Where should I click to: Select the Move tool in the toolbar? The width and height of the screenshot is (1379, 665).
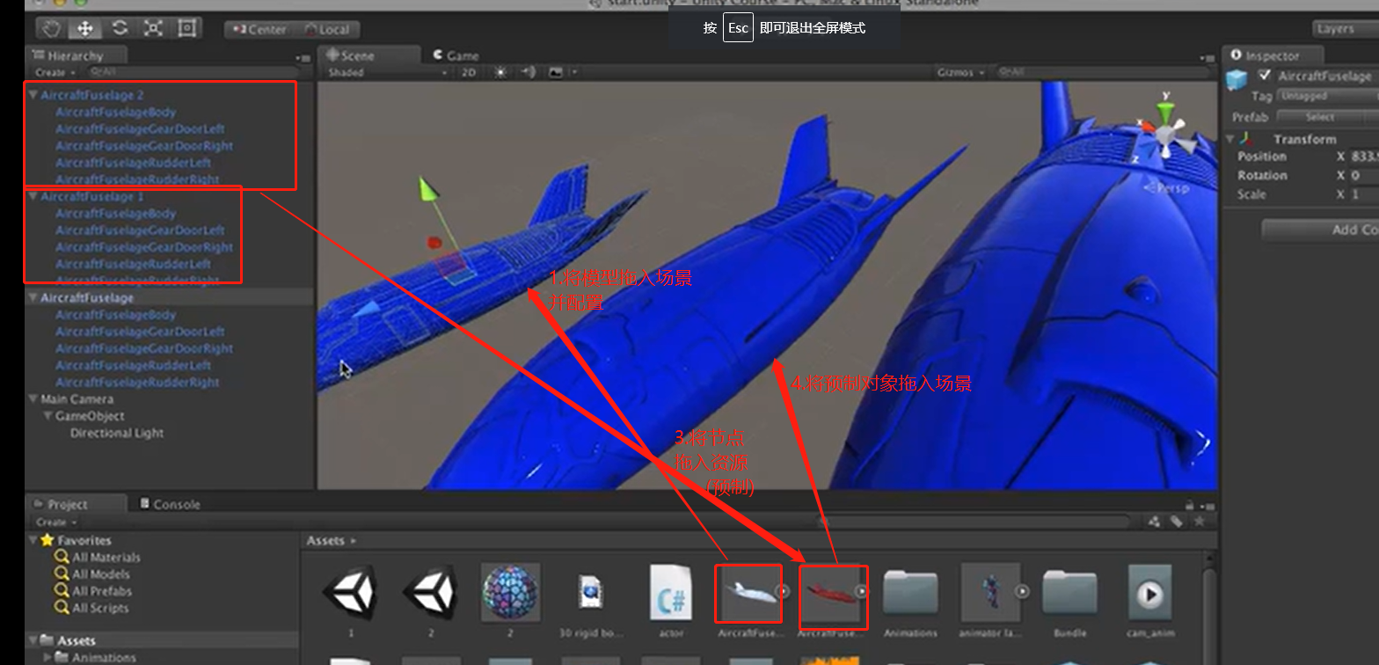[x=85, y=28]
